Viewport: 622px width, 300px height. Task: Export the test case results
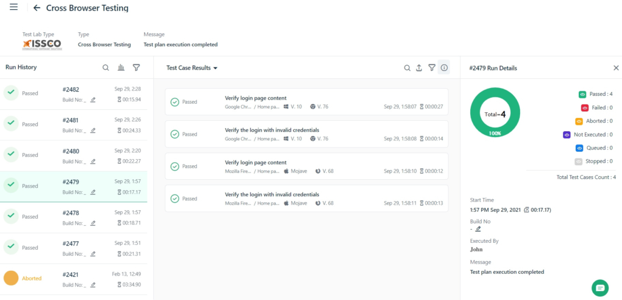[419, 68]
